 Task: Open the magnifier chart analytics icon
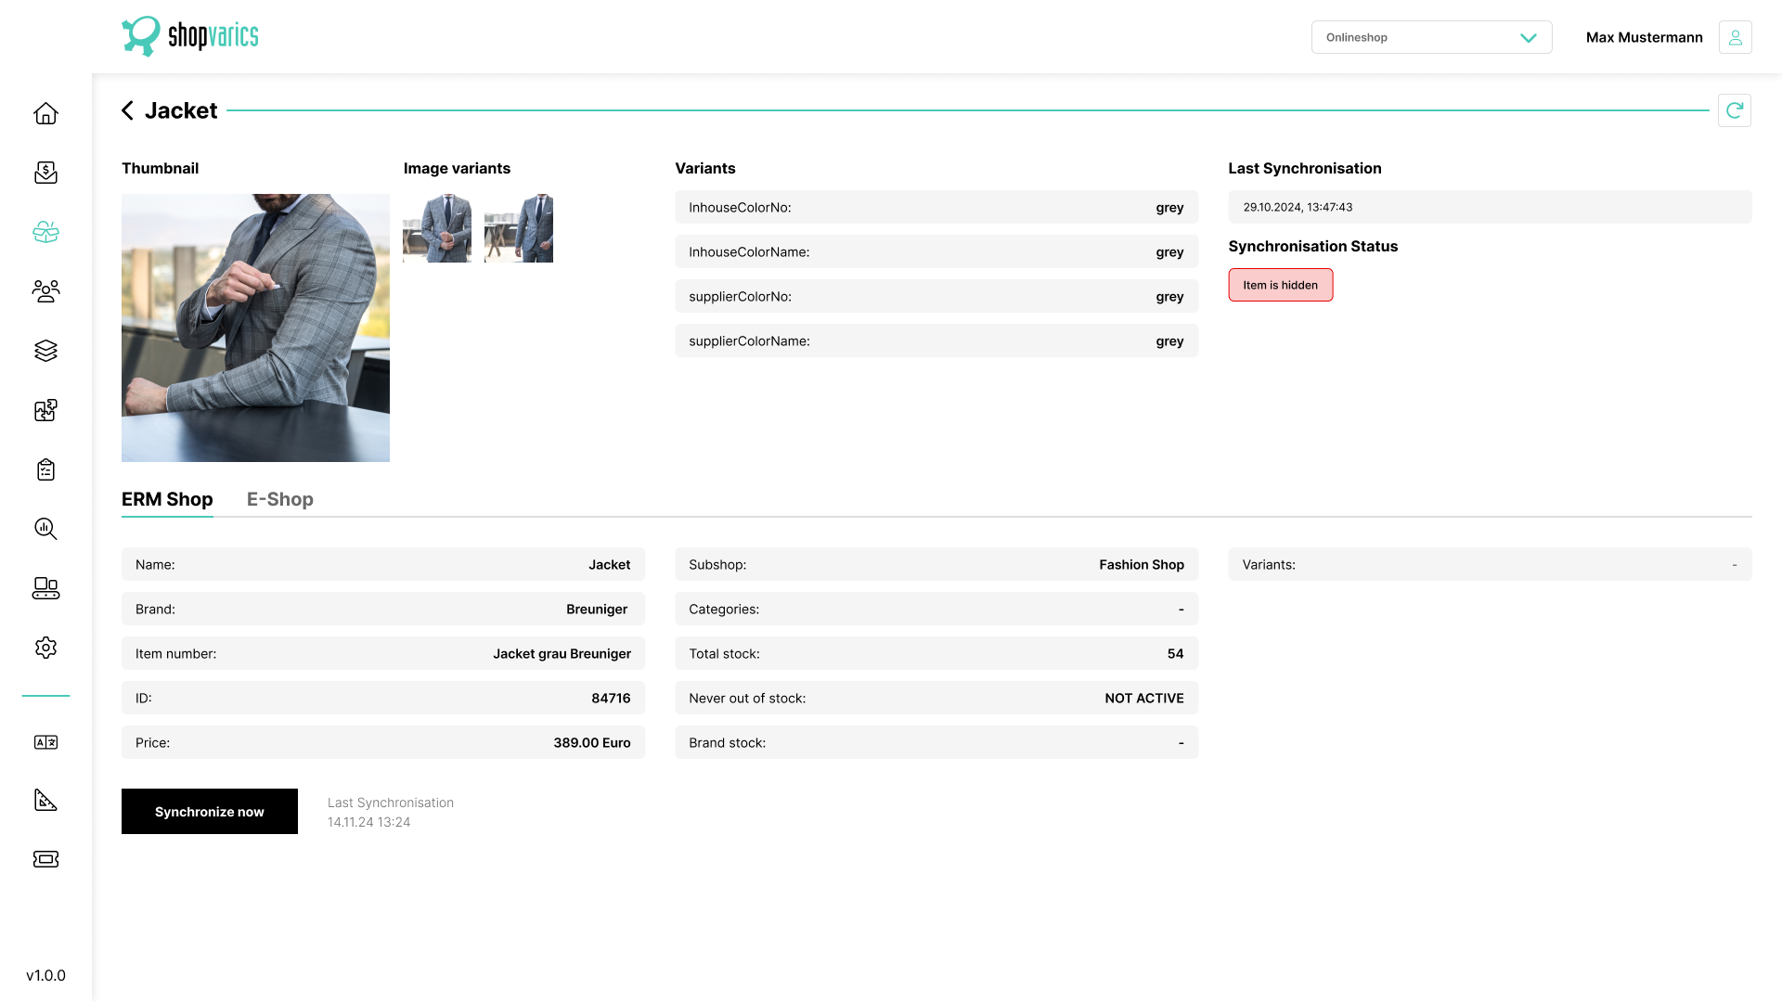(x=45, y=529)
